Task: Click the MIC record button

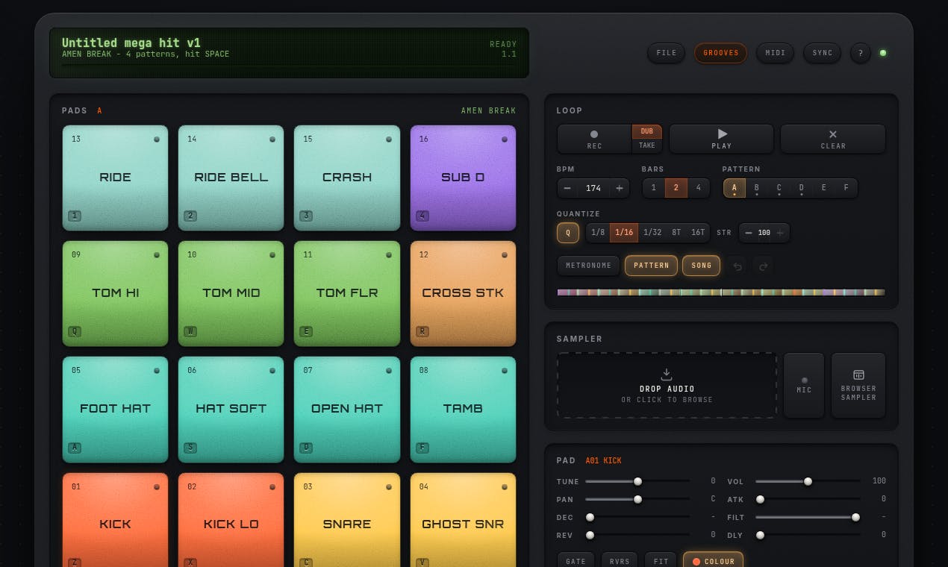Action: pos(804,385)
